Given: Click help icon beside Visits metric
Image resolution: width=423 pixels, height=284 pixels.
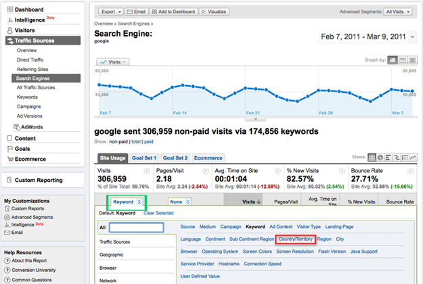Looking at the screenshot, I should (x=147, y=171).
